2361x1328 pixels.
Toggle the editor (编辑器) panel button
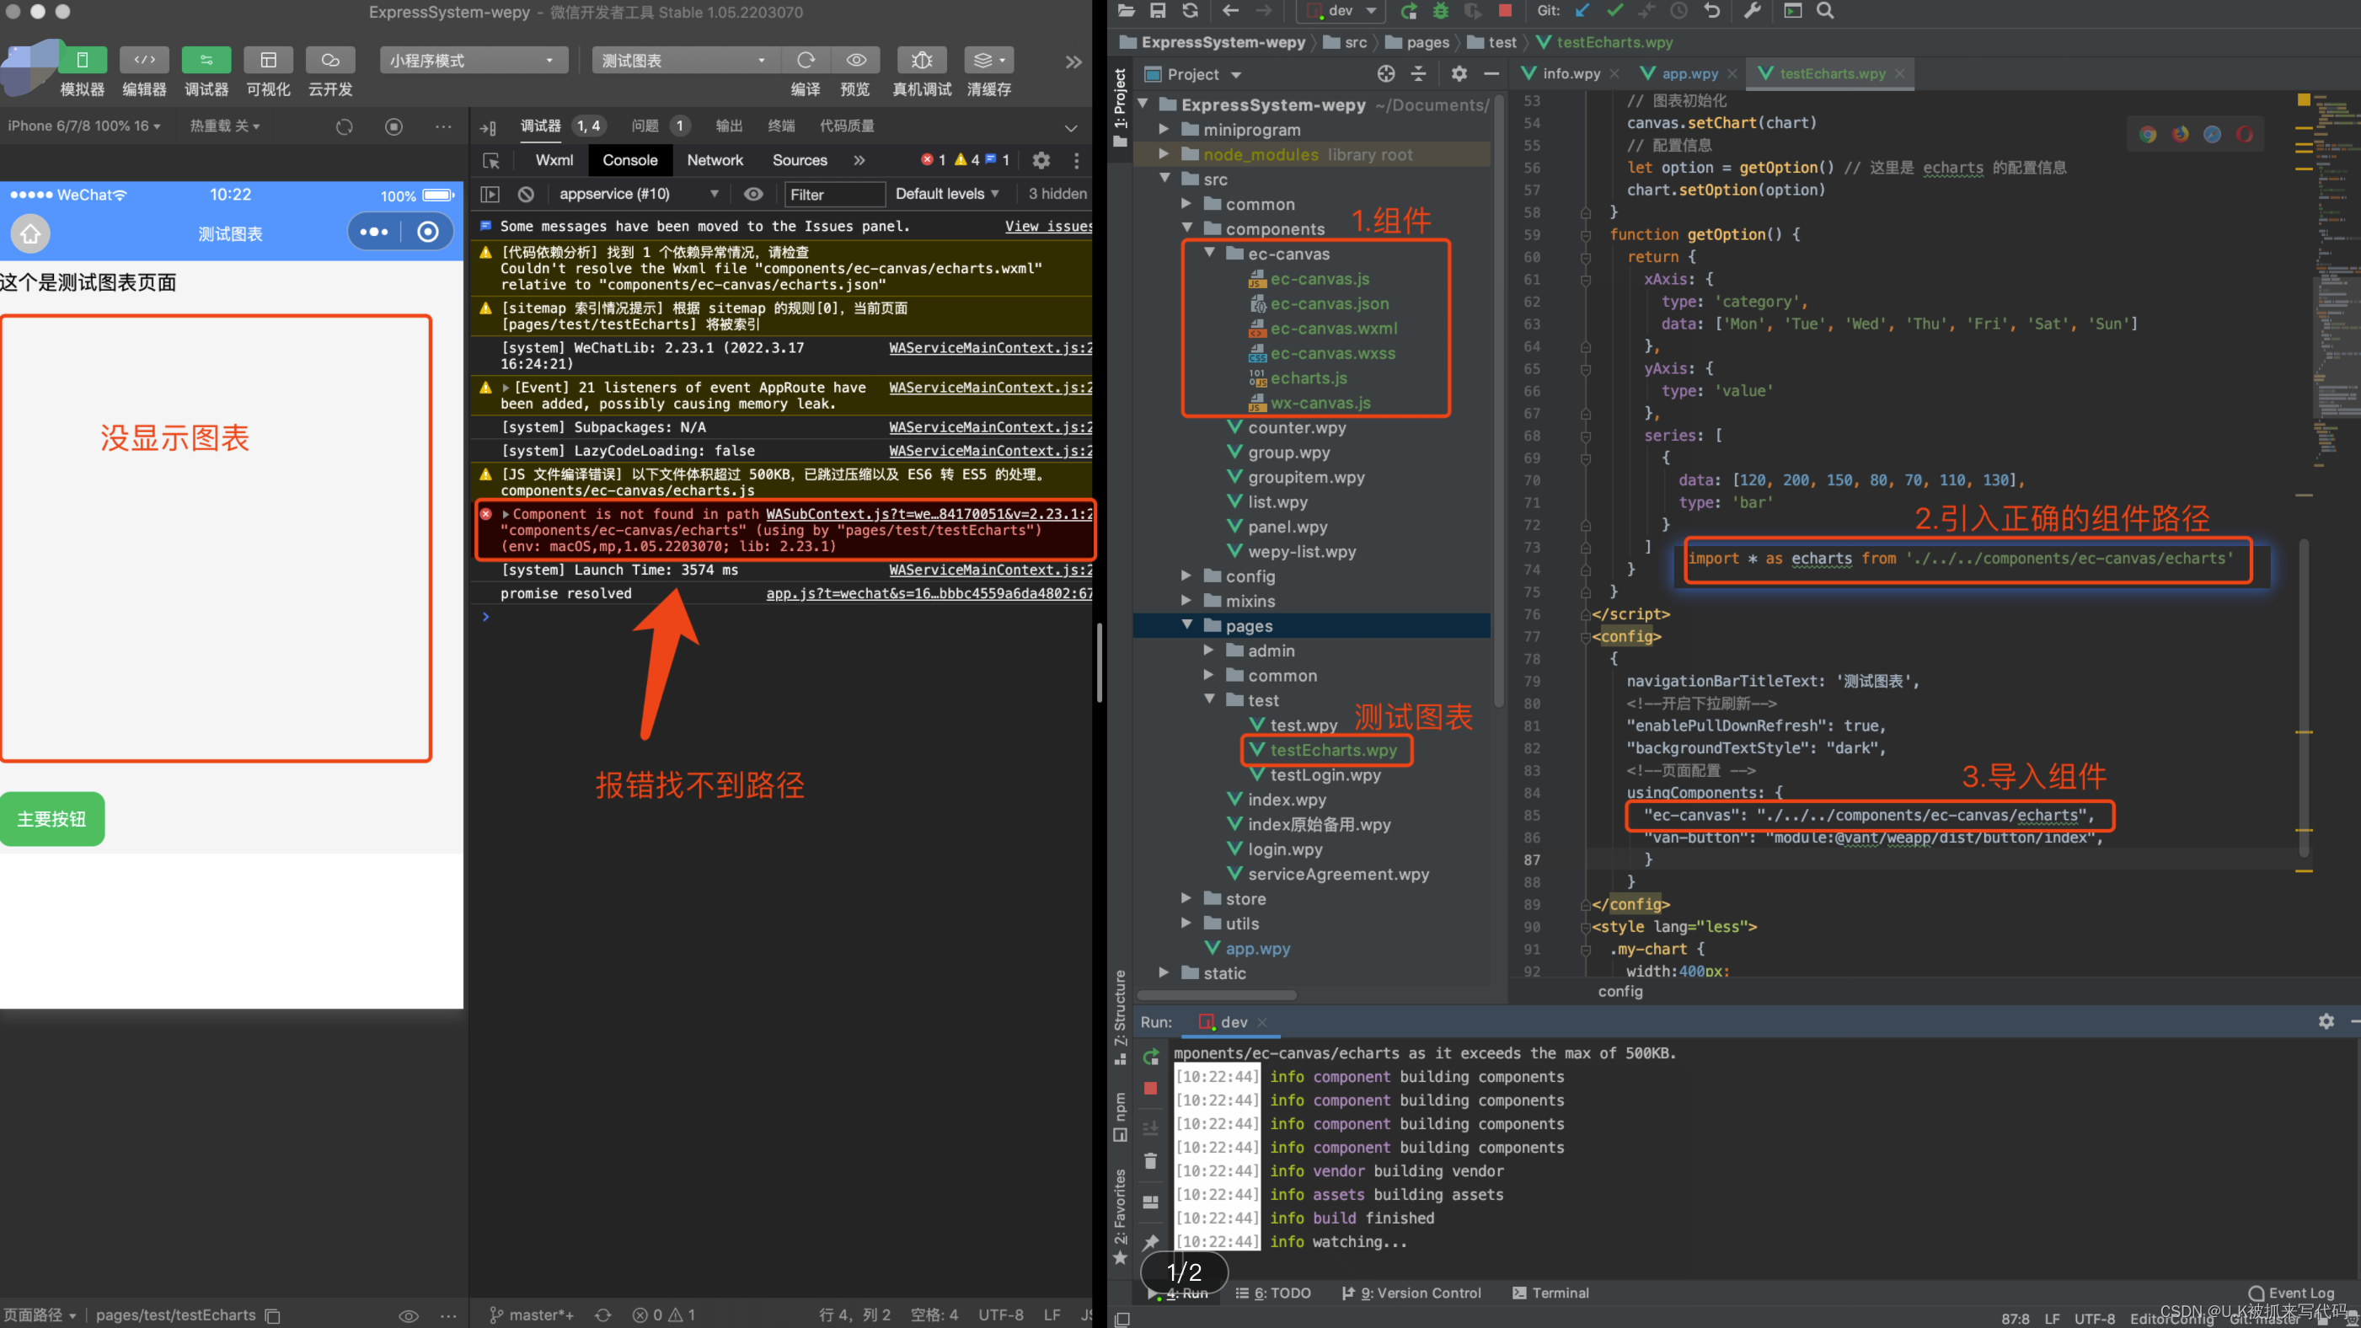144,61
